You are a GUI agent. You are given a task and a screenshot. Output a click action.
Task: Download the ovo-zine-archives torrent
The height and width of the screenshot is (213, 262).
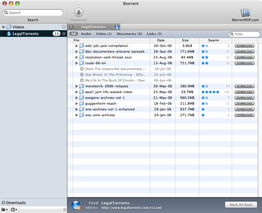point(245,115)
